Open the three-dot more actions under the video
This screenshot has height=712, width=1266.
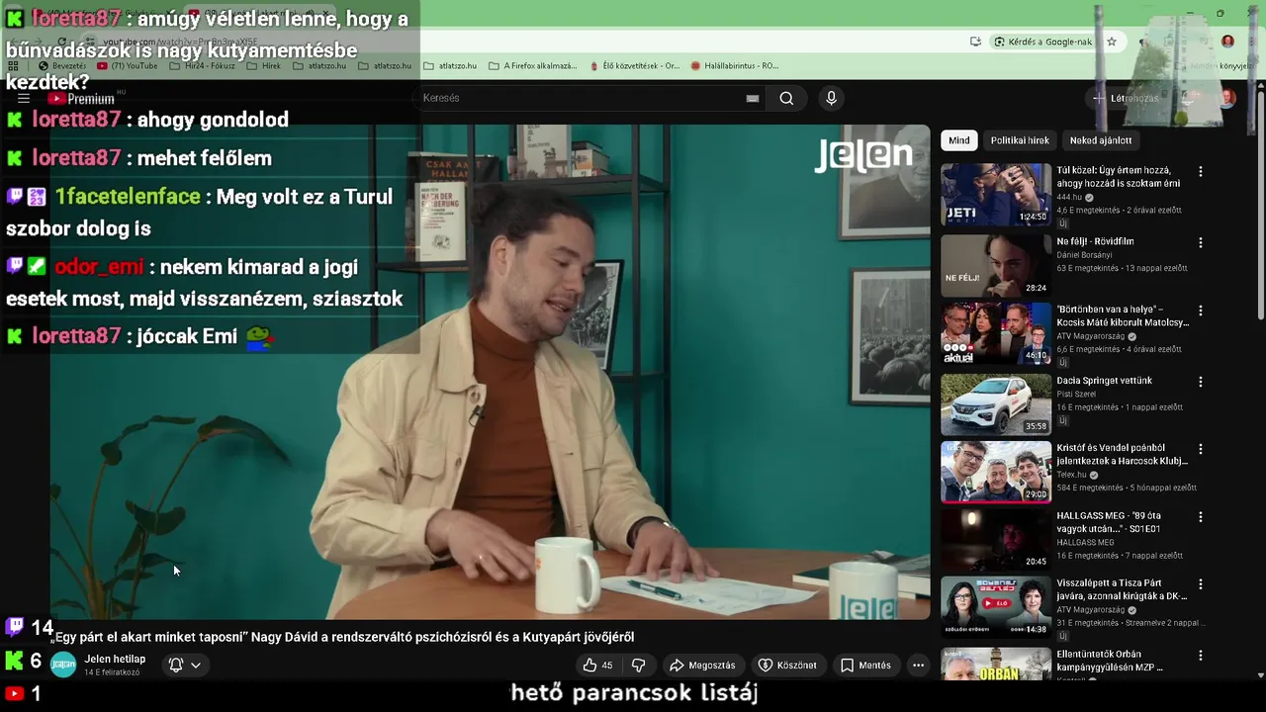918,666
